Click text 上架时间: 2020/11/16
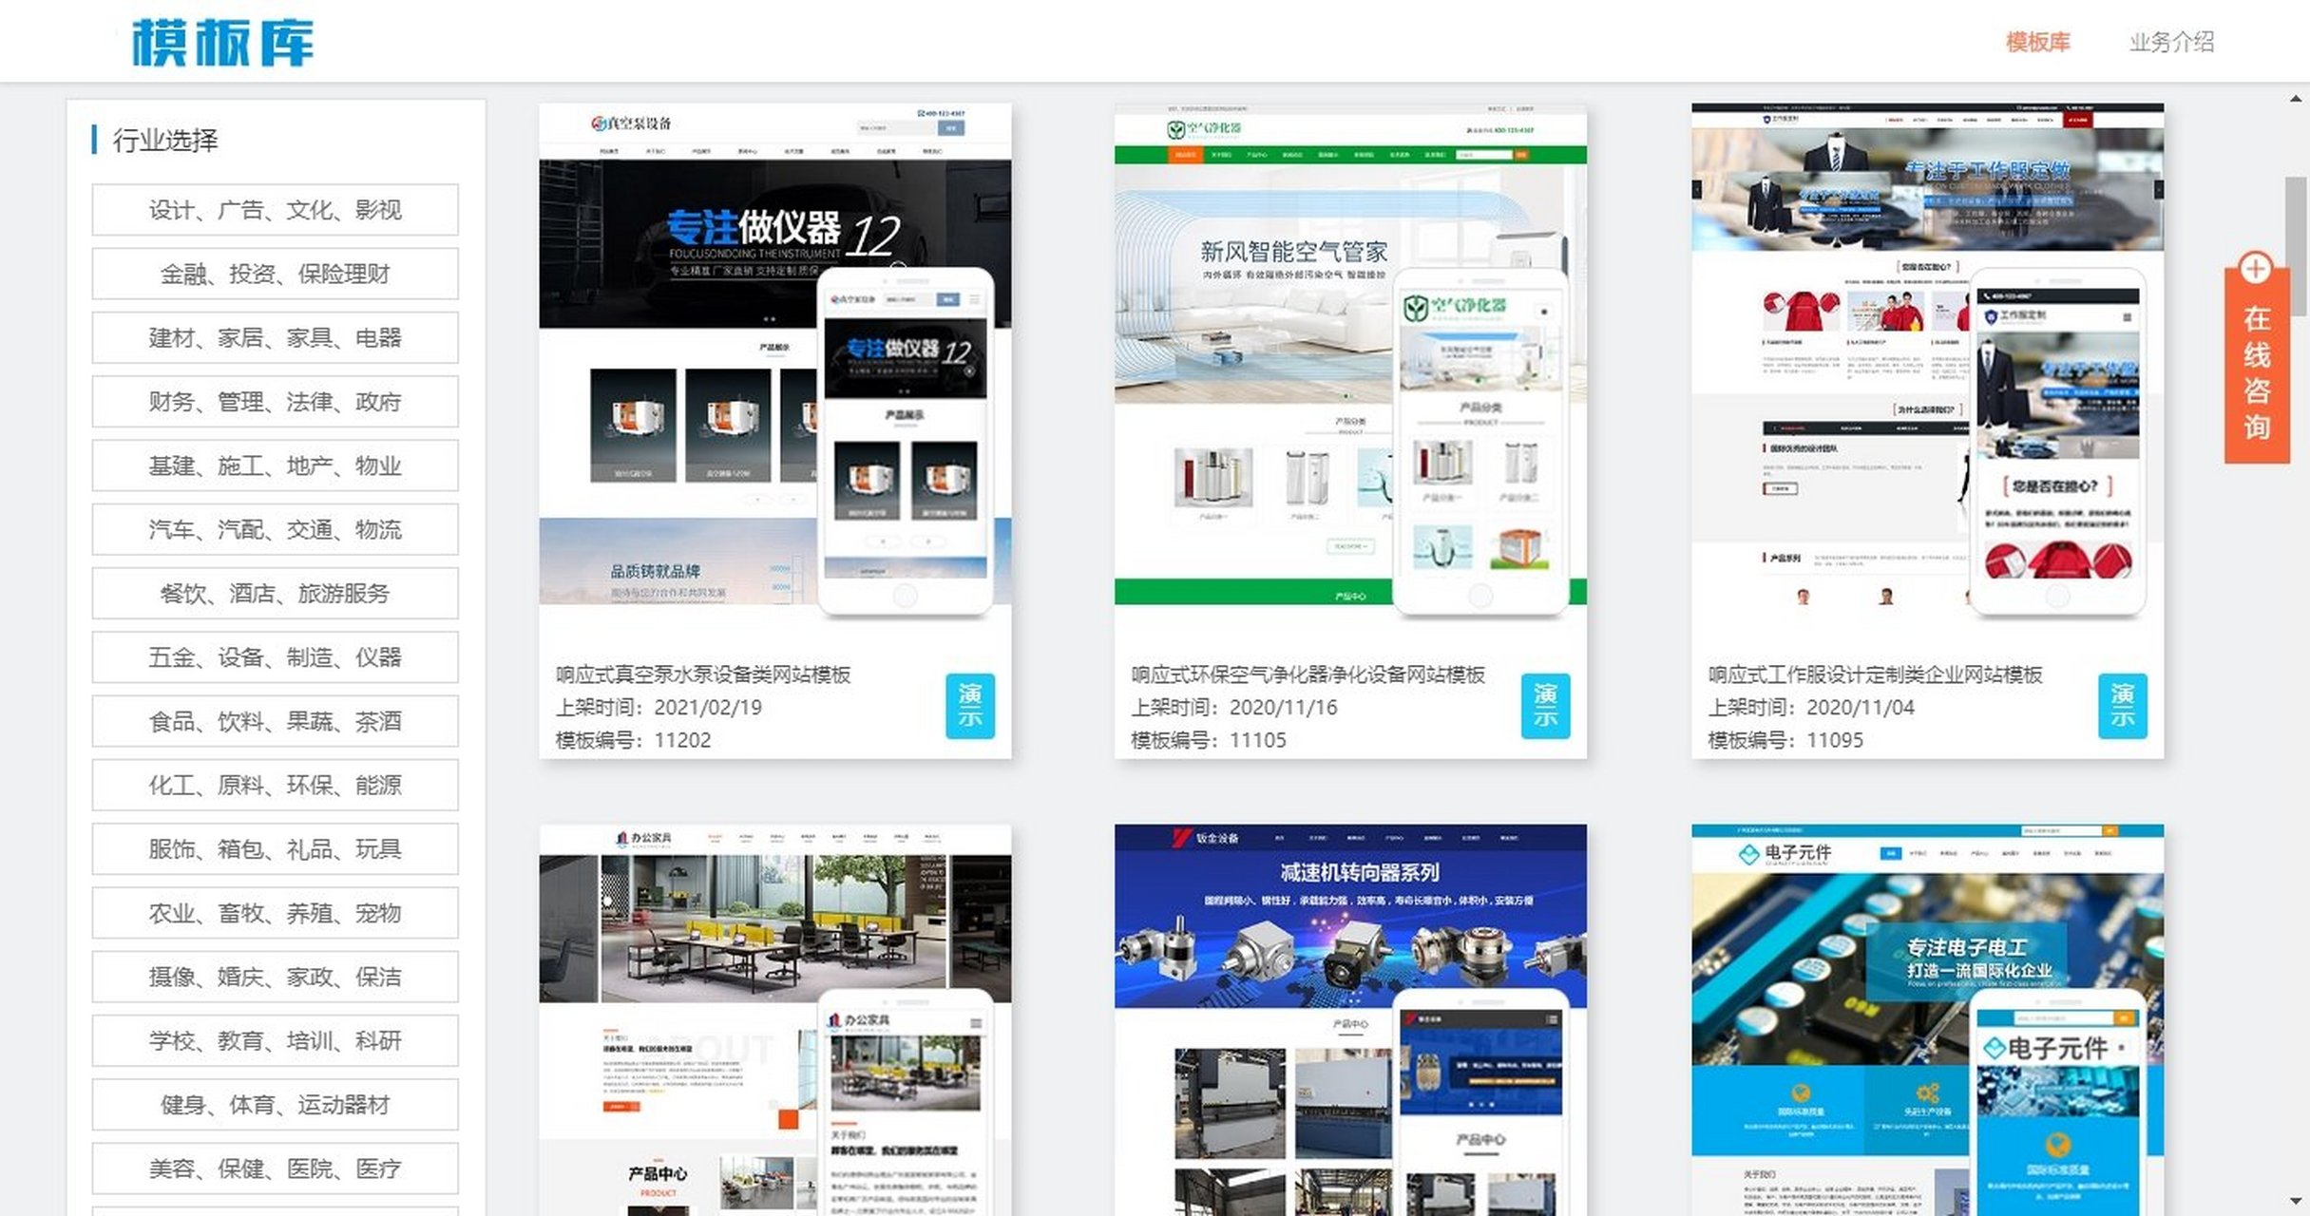Viewport: 2310px width, 1216px height. point(1234,707)
